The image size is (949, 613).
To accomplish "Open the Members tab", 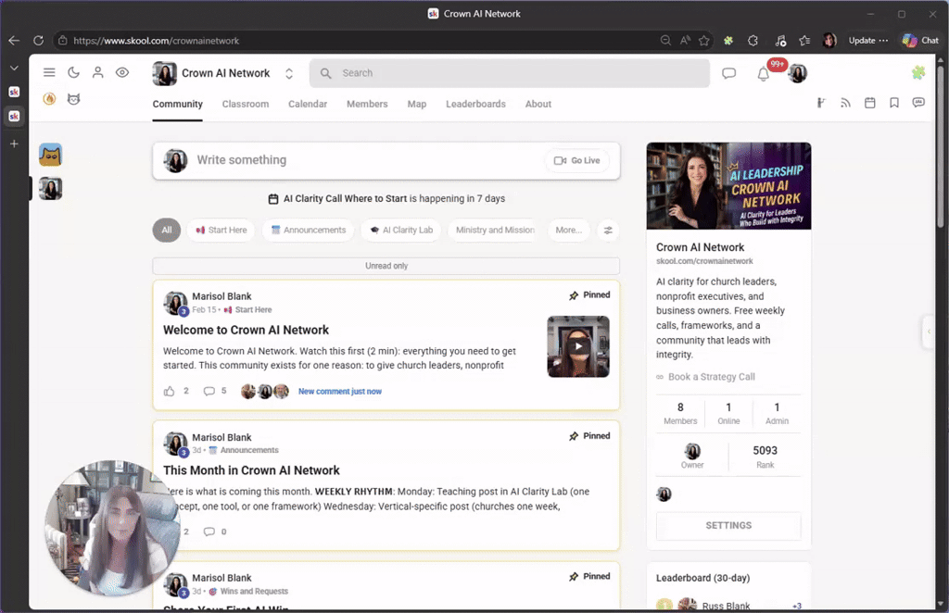I will (367, 104).
